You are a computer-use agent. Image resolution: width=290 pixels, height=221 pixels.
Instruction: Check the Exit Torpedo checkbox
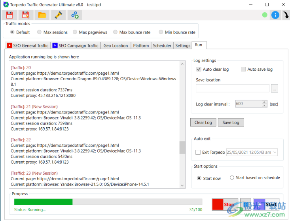(198, 152)
